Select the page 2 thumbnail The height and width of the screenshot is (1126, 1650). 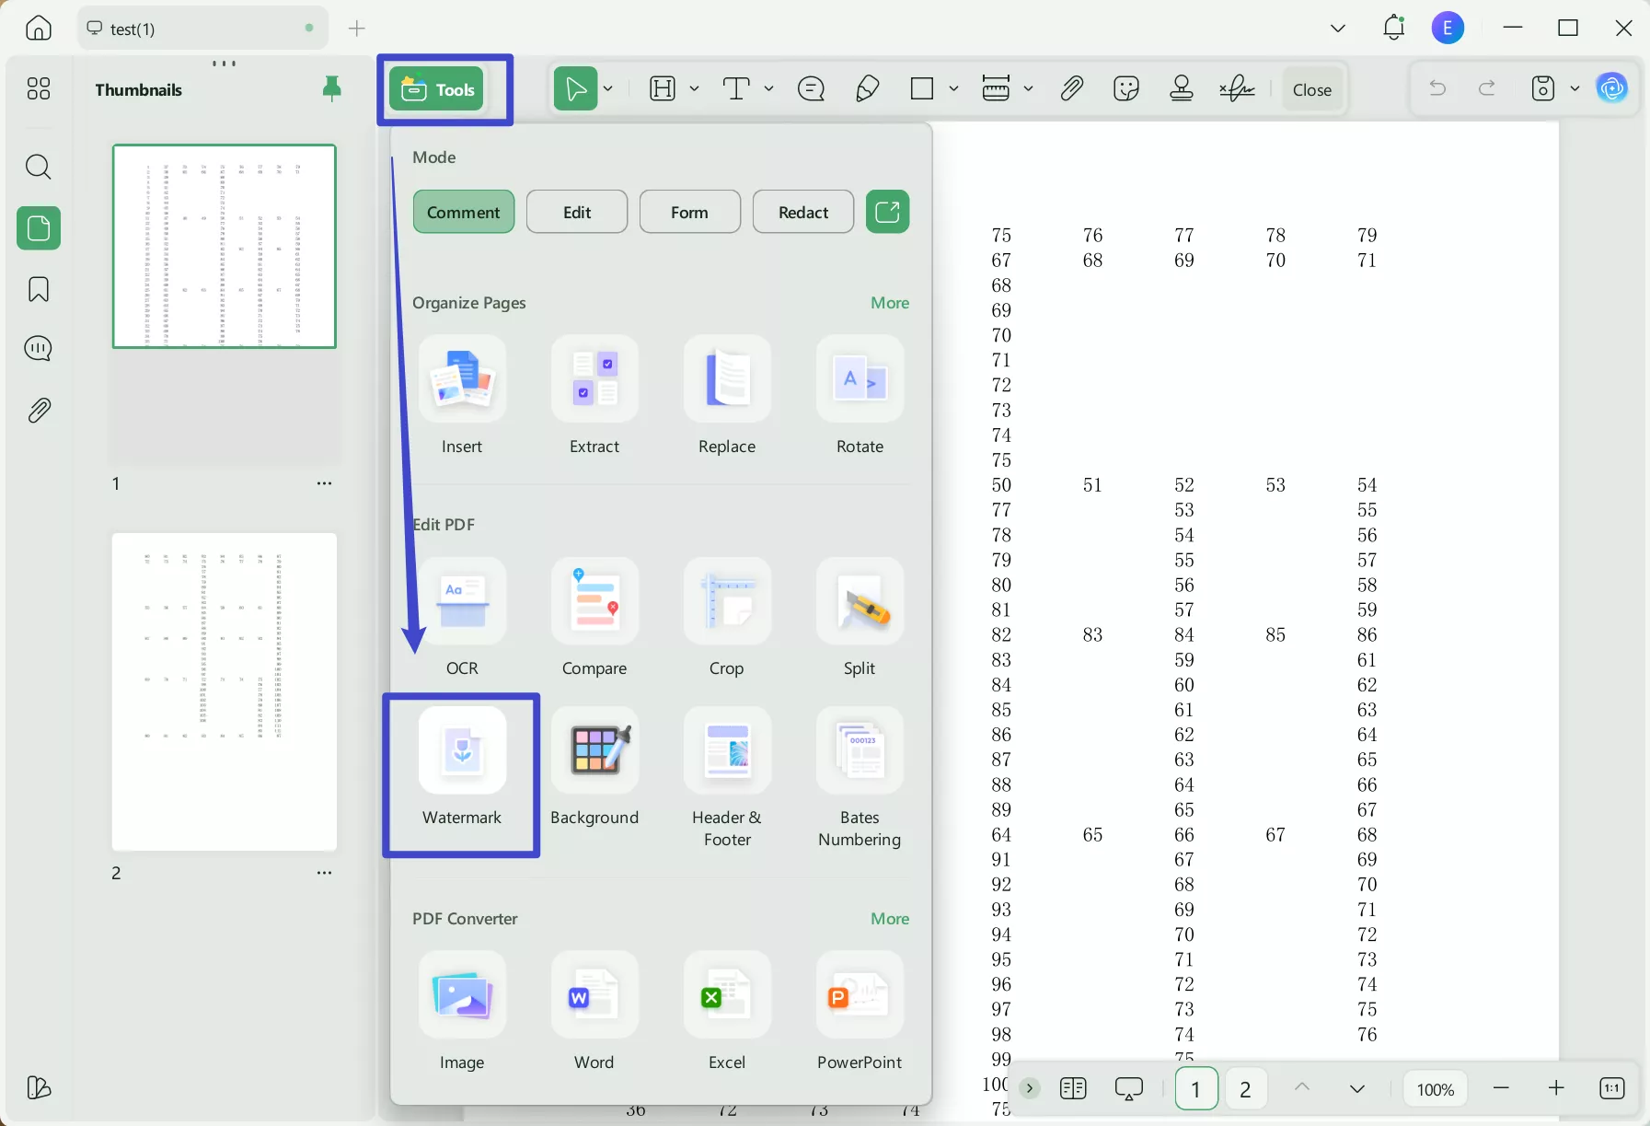coord(224,691)
